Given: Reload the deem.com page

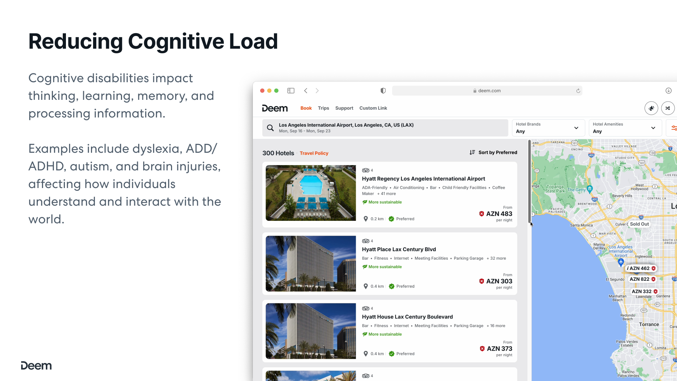Looking at the screenshot, I should click(578, 91).
